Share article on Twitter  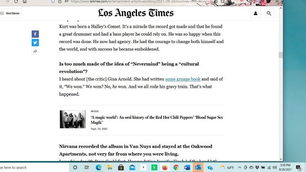(x=35, y=42)
